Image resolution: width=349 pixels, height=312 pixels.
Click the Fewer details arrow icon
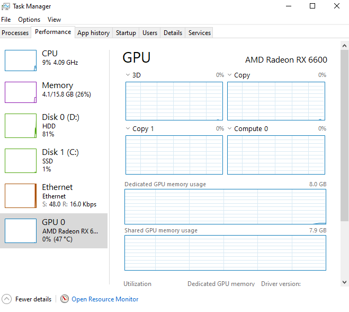click(6, 299)
